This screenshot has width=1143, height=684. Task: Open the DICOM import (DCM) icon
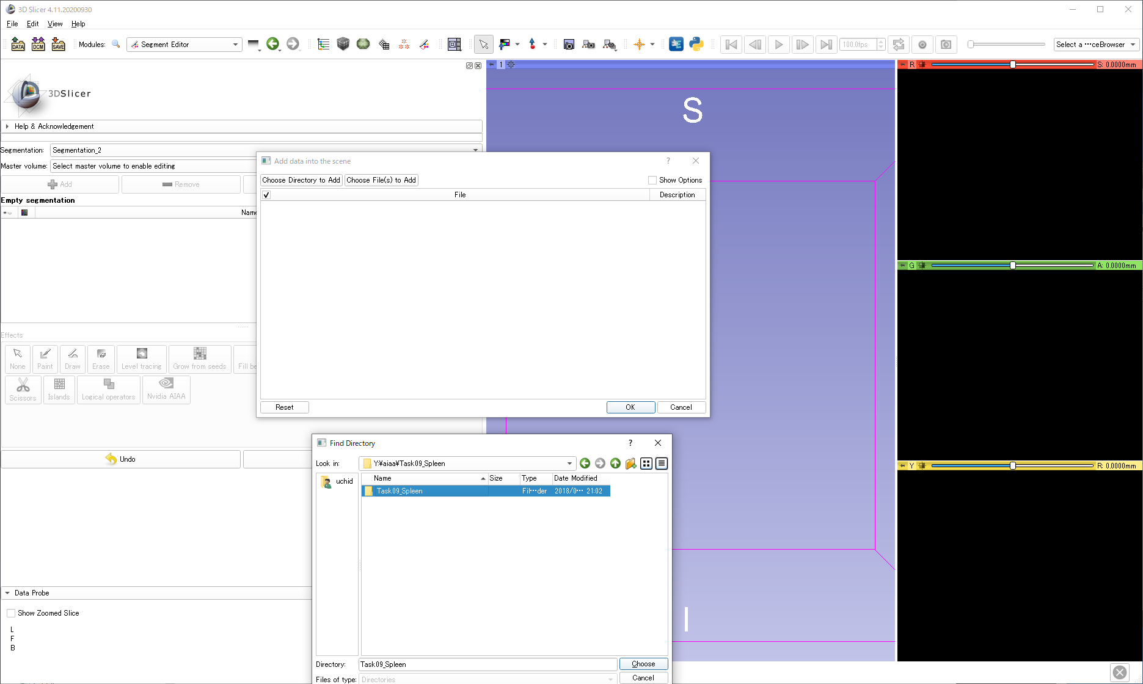pos(38,44)
